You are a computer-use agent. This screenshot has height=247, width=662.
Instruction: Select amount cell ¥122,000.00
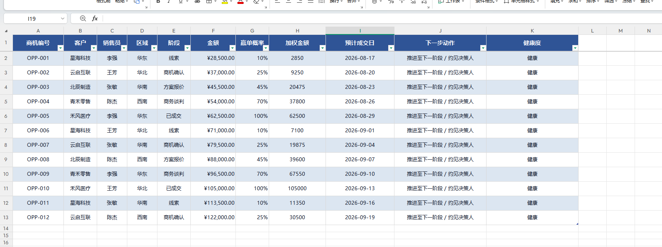(x=213, y=217)
